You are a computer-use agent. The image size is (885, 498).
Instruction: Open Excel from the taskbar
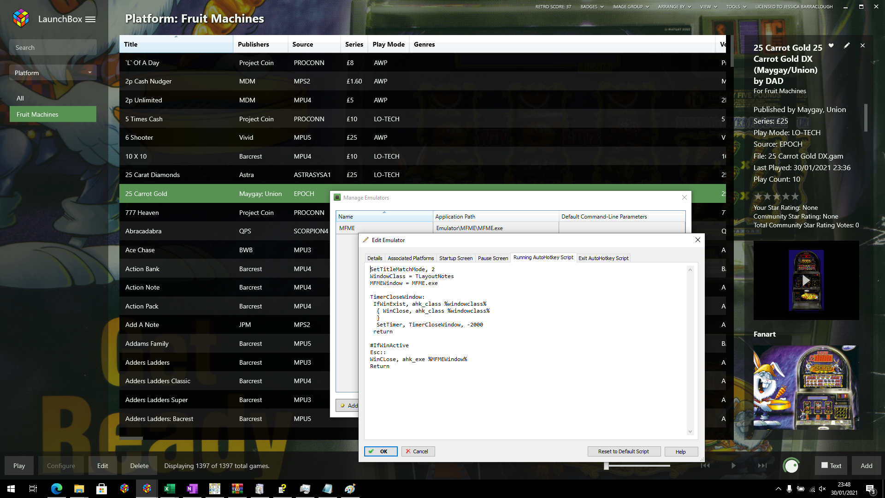point(170,489)
